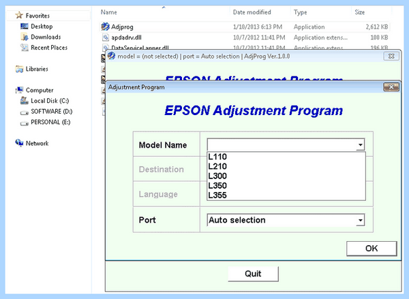This screenshot has width=409, height=299.
Task: Open Recent Places in navigation pane
Action: click(x=49, y=48)
